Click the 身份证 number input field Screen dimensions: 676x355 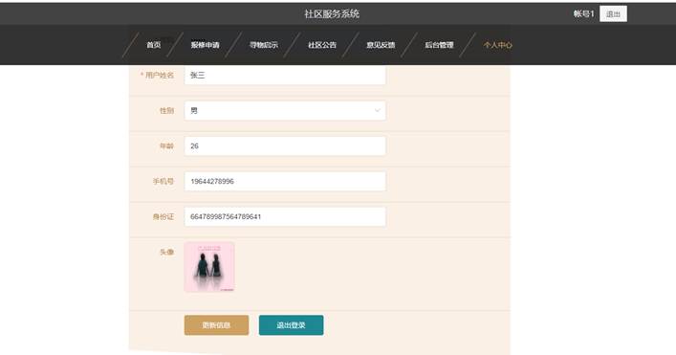[285, 216]
